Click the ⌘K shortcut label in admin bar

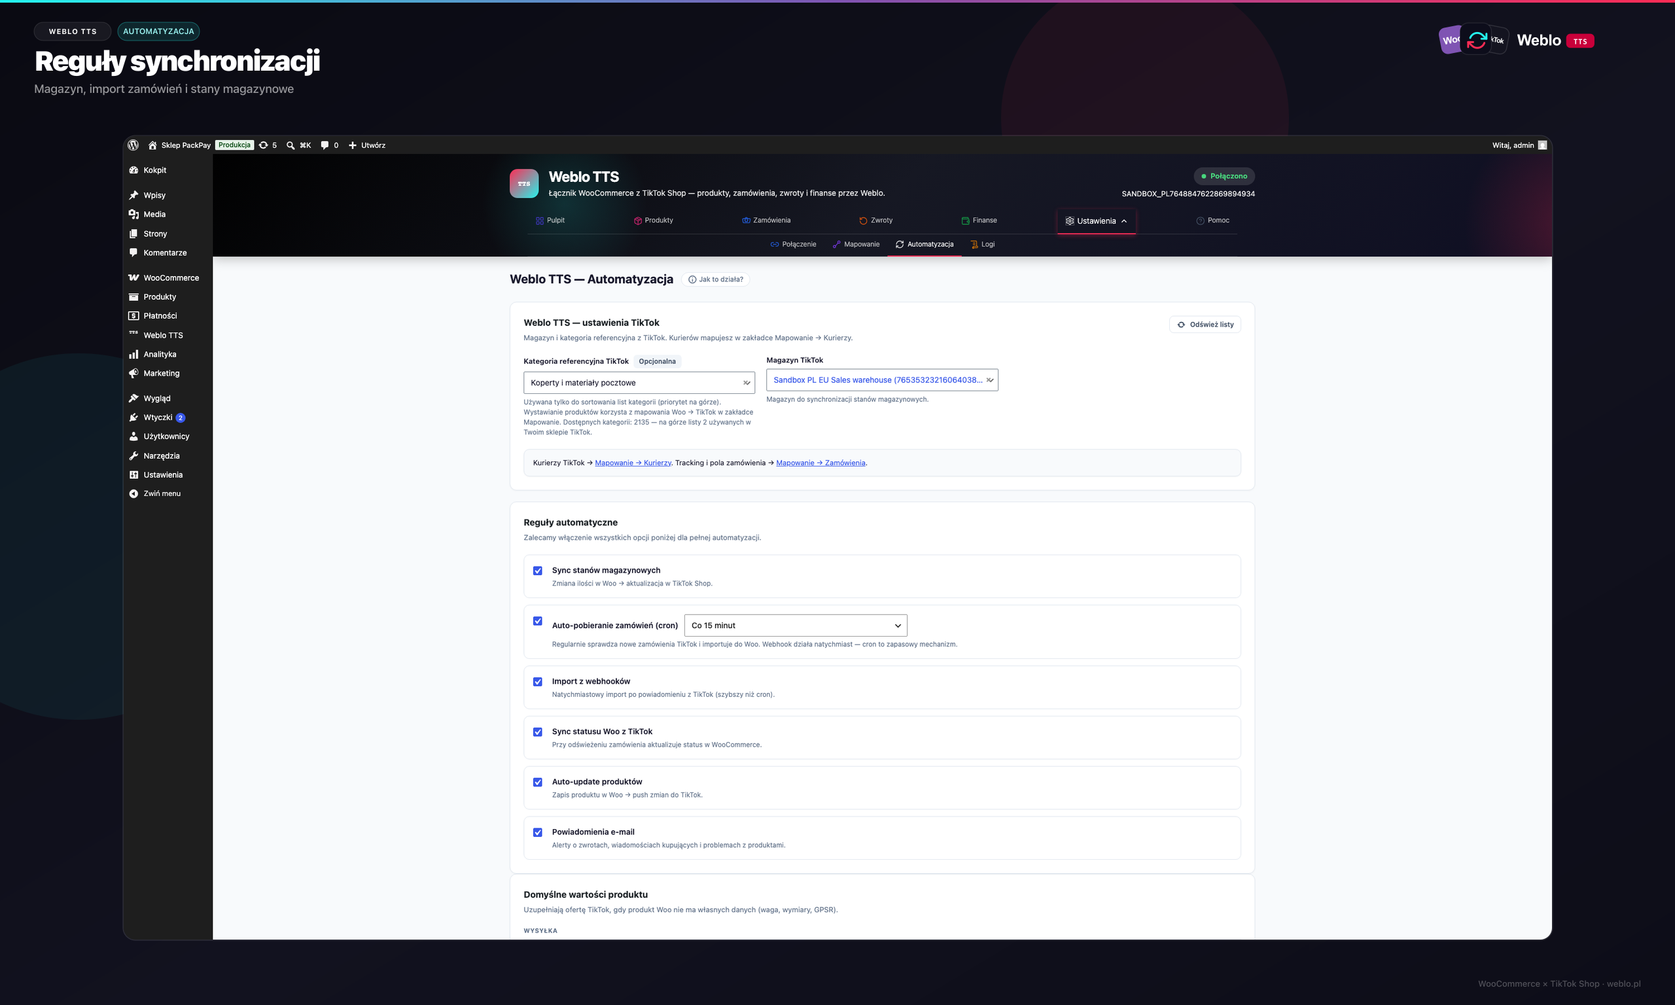coord(306,145)
